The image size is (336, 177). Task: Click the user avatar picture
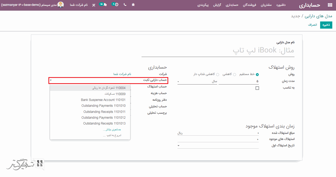[61, 5]
